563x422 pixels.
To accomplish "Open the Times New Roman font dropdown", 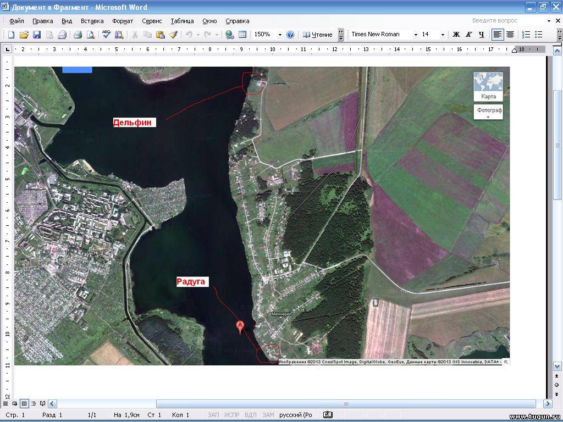I will pyautogui.click(x=416, y=35).
